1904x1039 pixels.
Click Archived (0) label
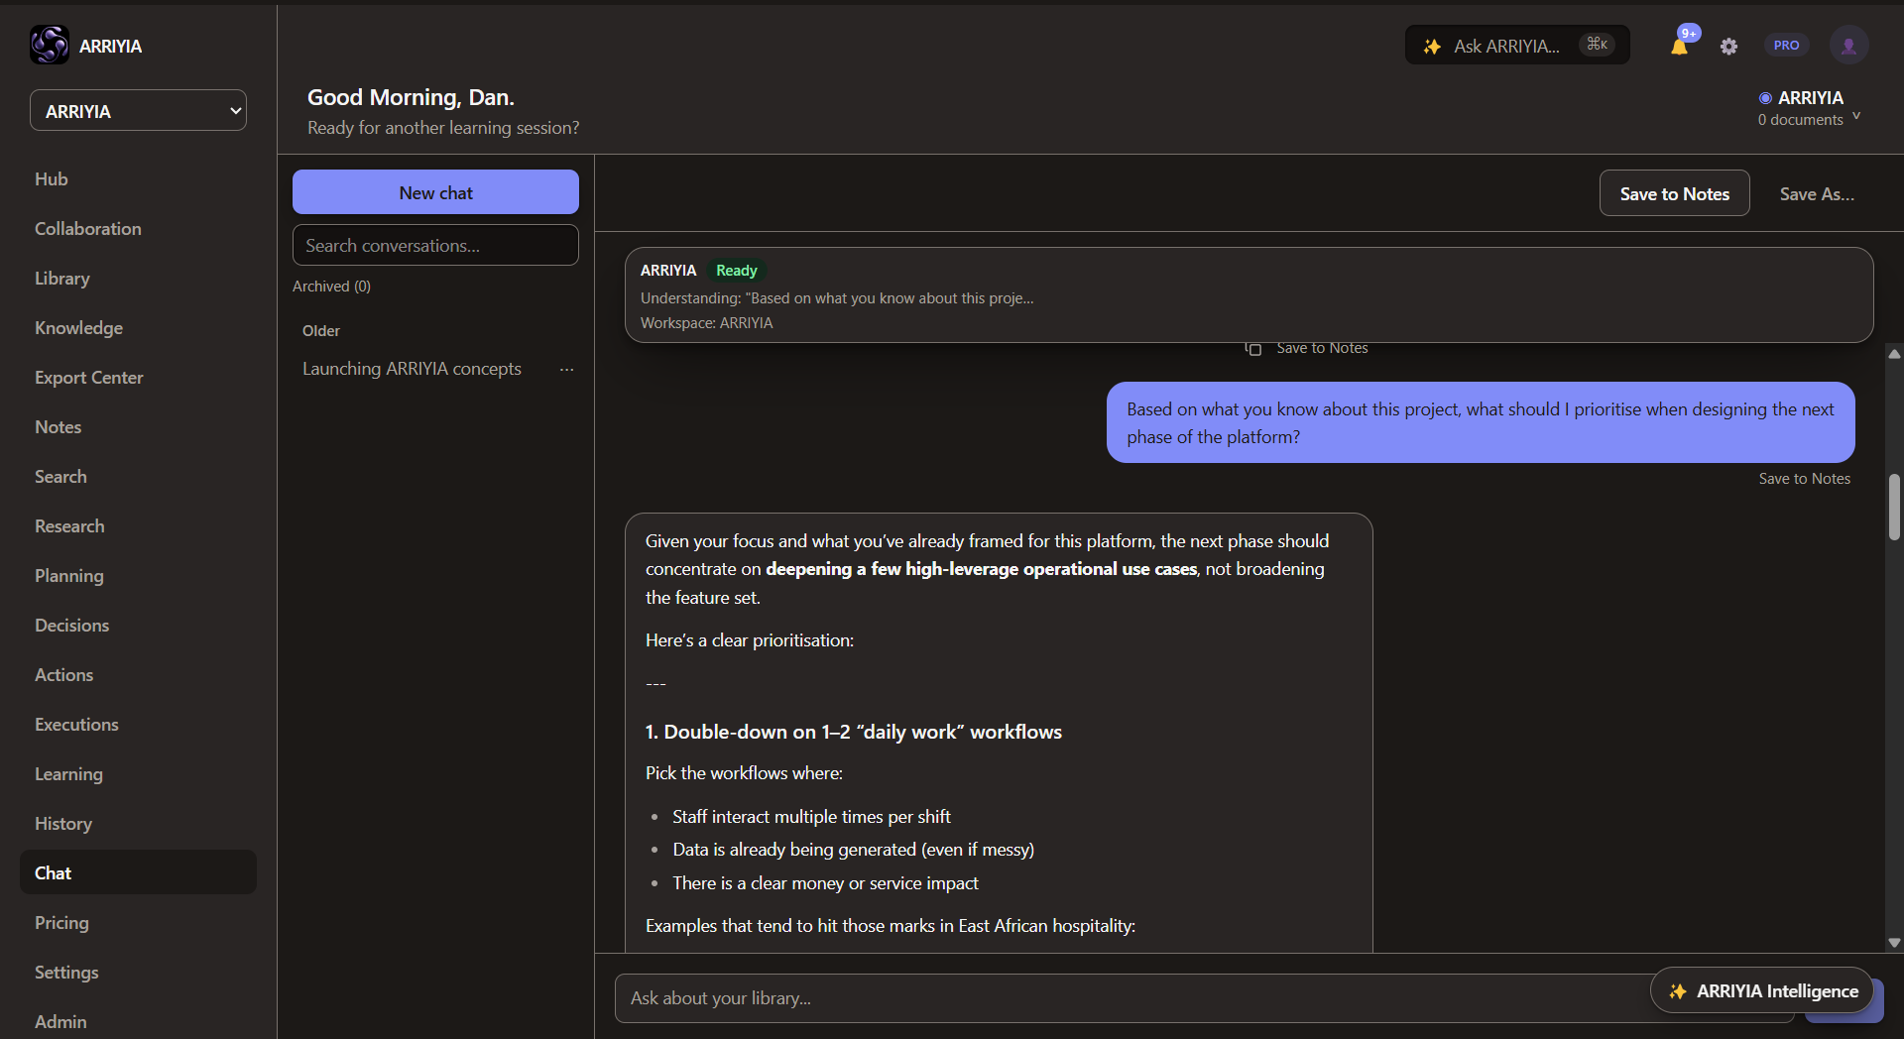331,287
